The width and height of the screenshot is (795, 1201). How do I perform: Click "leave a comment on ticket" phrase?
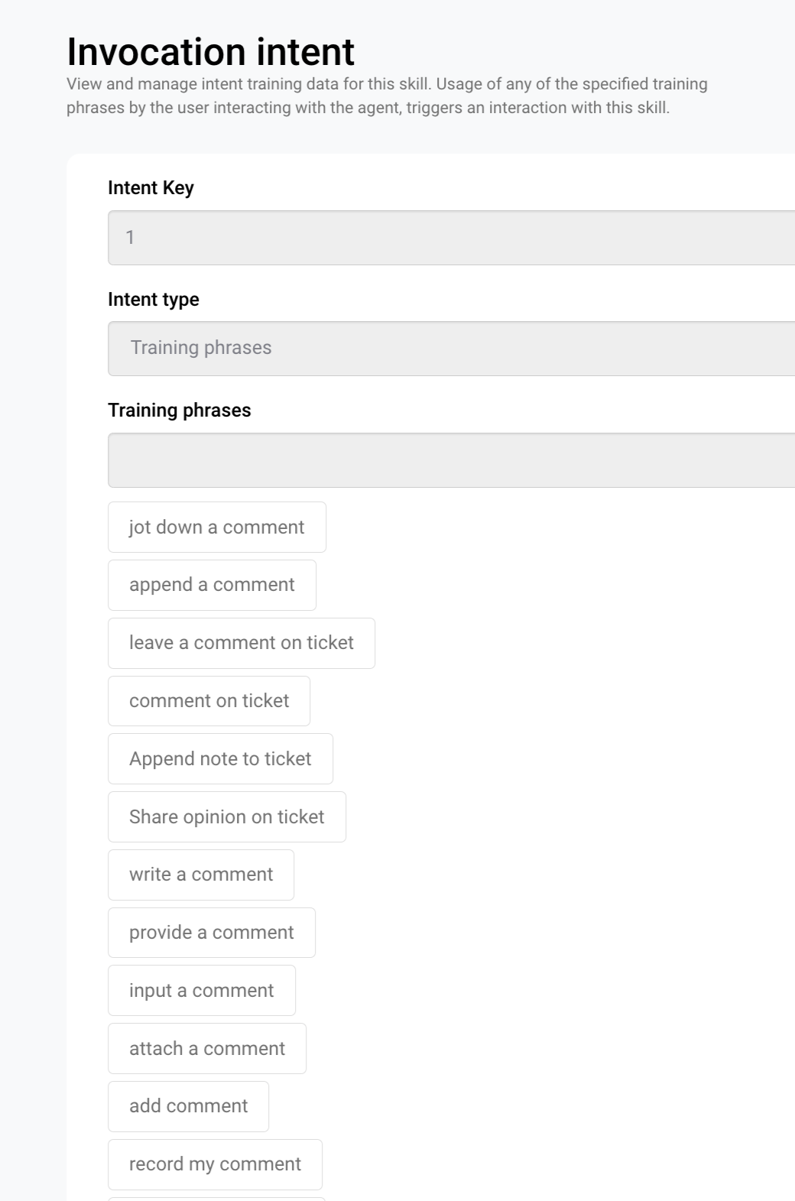pos(242,643)
